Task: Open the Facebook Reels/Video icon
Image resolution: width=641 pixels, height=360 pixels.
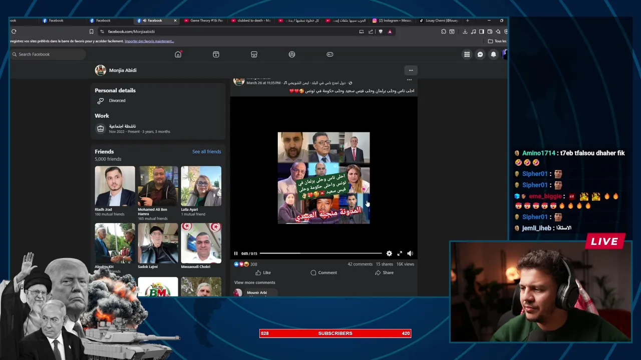Action: coord(216,54)
